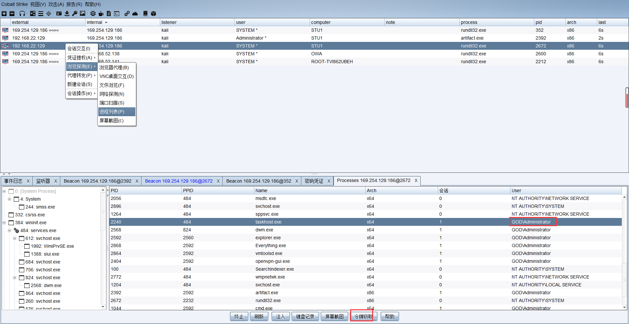
Task: Click the 键盘记录 button
Action: click(305, 316)
